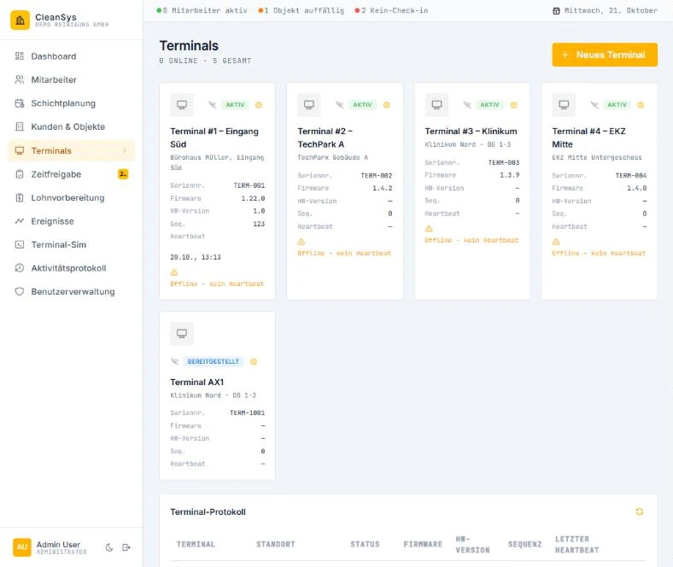Screen dimensions: 673x567
Task: Click monitor icon on Terminal #4 card
Action: pyautogui.click(x=564, y=105)
